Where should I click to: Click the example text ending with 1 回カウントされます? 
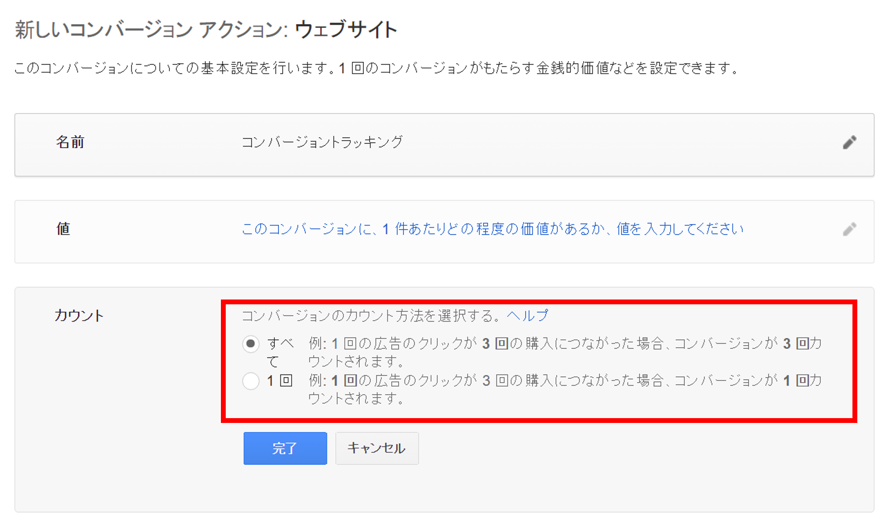(565, 389)
